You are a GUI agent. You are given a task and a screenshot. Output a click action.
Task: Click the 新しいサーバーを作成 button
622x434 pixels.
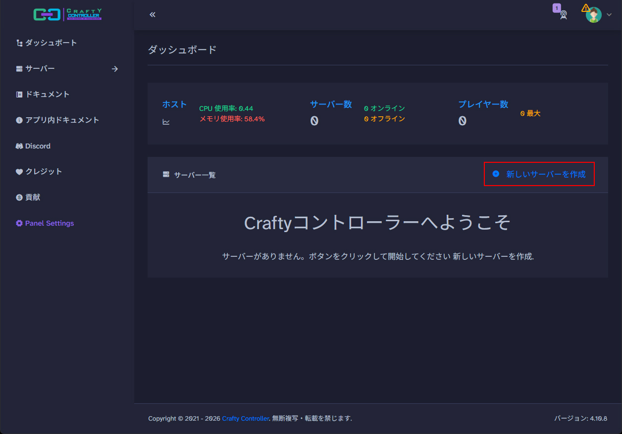pyautogui.click(x=539, y=174)
